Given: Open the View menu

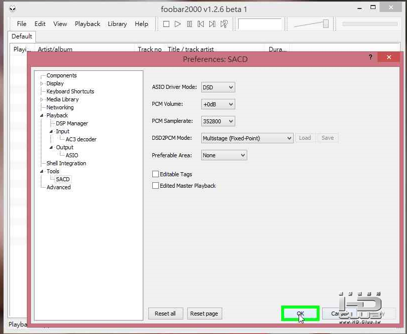Looking at the screenshot, I should click(60, 24).
